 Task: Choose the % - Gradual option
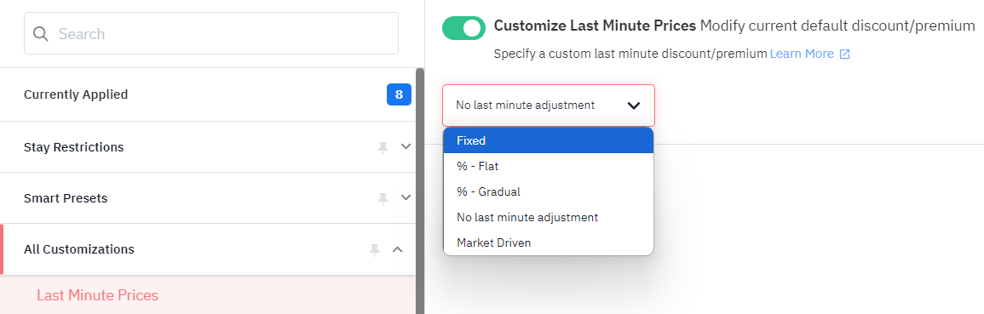(549, 191)
